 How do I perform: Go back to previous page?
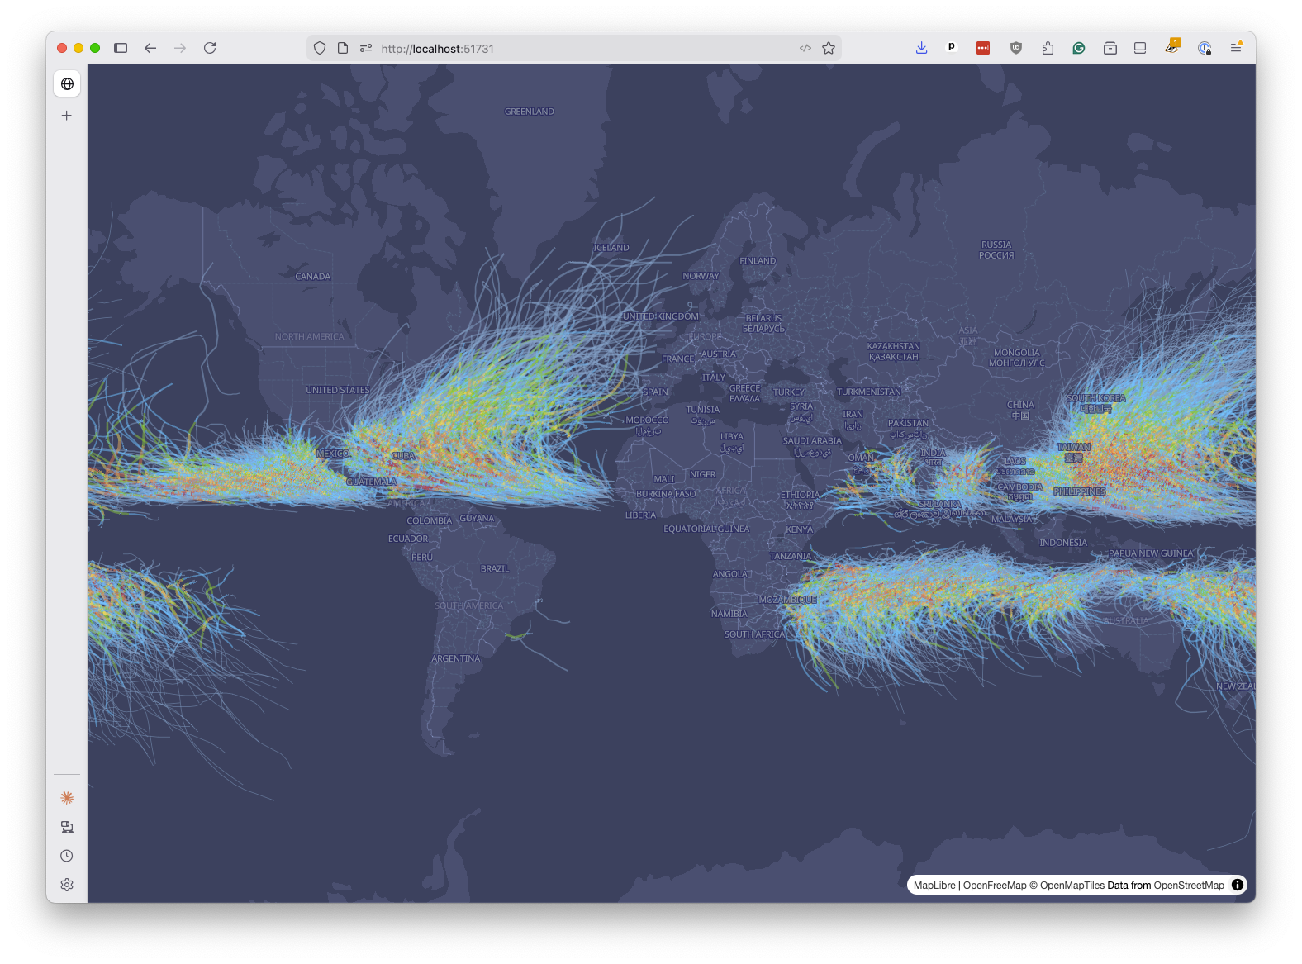click(150, 48)
